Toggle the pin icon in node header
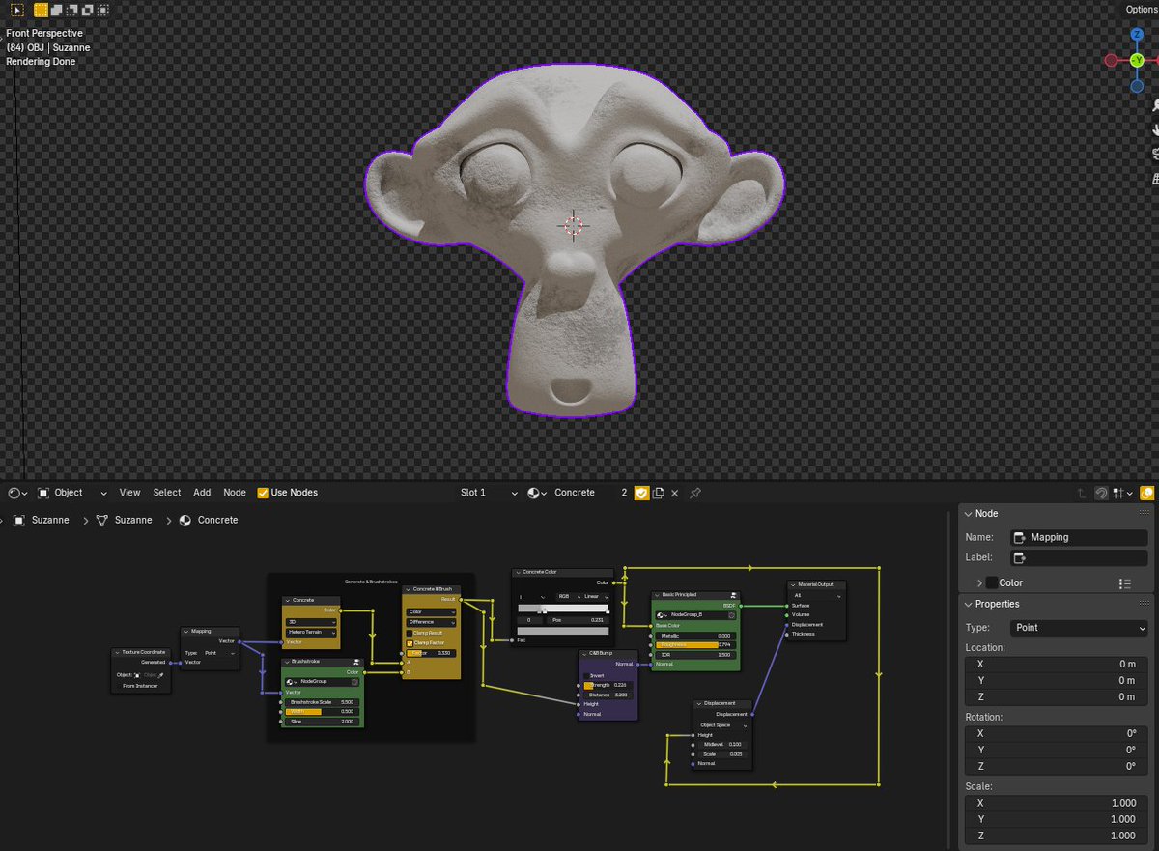The image size is (1159, 851). coord(694,493)
